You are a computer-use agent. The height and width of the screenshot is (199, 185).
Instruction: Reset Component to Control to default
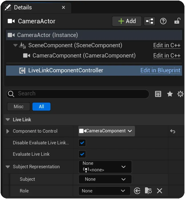pos(173,131)
